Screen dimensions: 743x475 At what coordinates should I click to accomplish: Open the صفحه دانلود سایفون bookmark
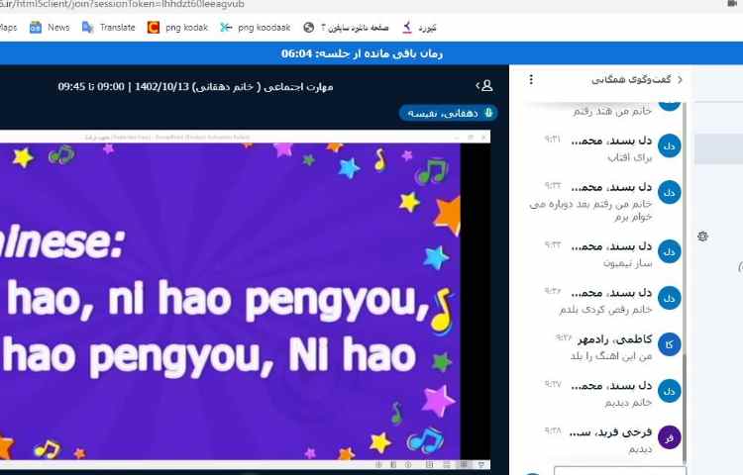pos(346,28)
